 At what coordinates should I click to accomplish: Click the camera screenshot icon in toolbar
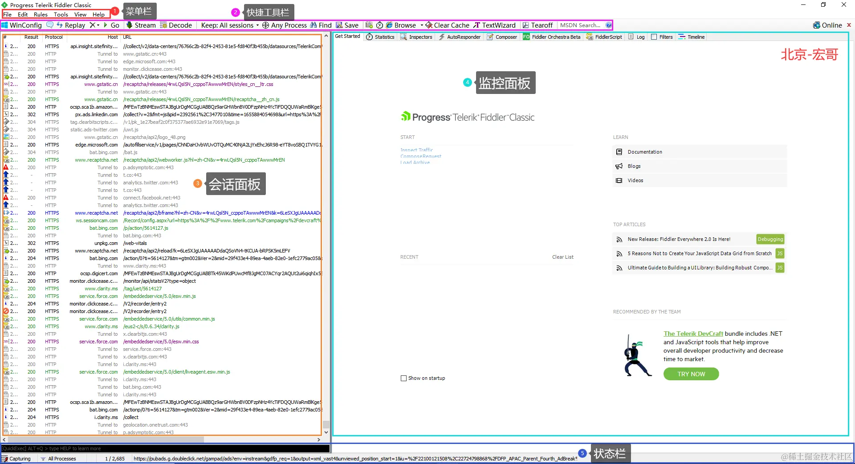[369, 25]
